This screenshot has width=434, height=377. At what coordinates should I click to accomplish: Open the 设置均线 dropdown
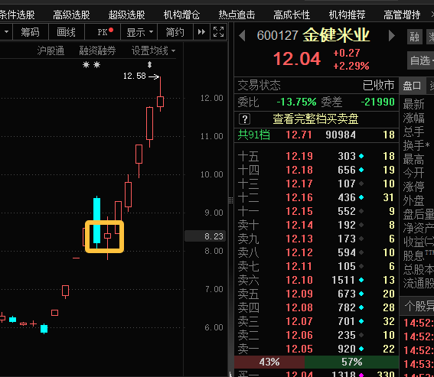[153, 50]
